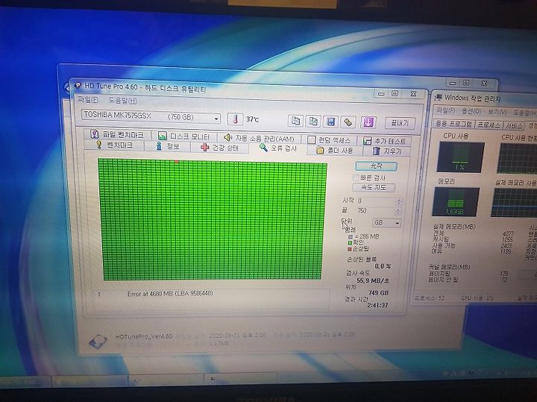
Task: Open the 추가 테스트 tab
Action: 384,141
